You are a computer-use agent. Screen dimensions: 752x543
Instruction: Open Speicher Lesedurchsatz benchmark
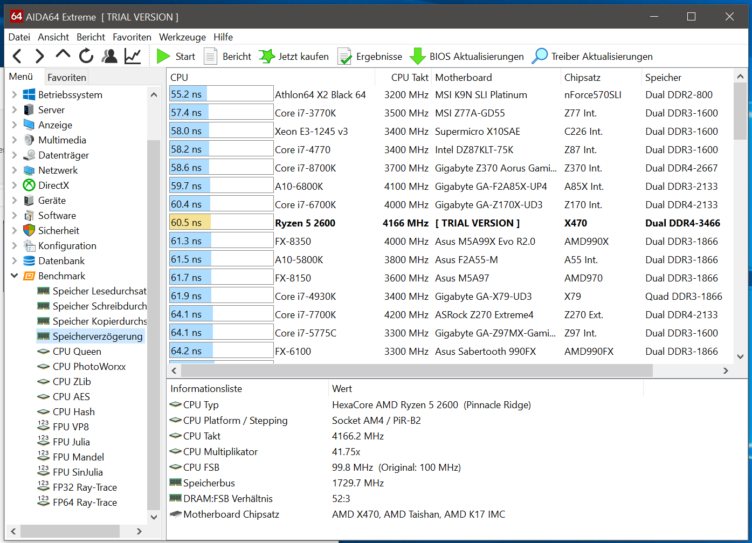tap(92, 291)
